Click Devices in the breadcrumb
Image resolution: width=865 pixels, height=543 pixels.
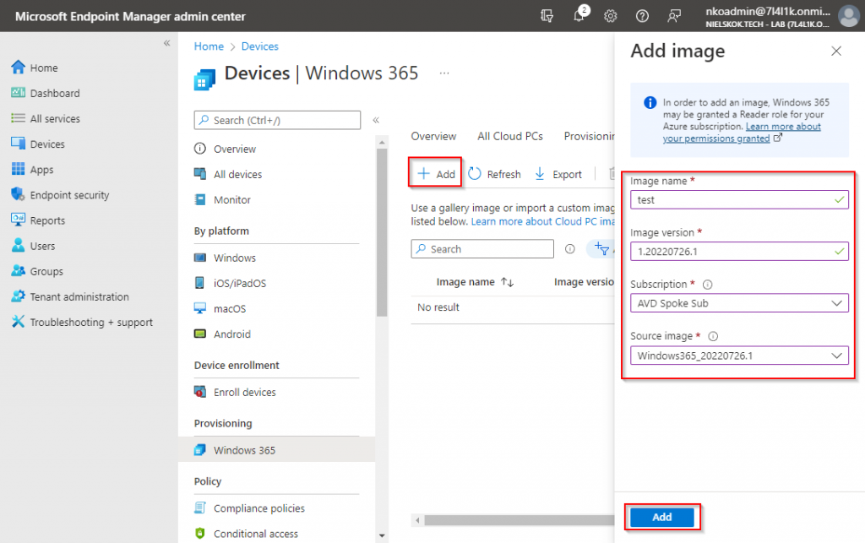pyautogui.click(x=260, y=46)
